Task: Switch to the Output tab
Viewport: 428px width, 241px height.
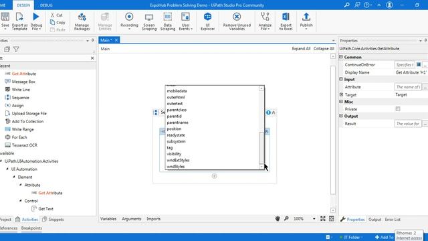Action: 374,220
